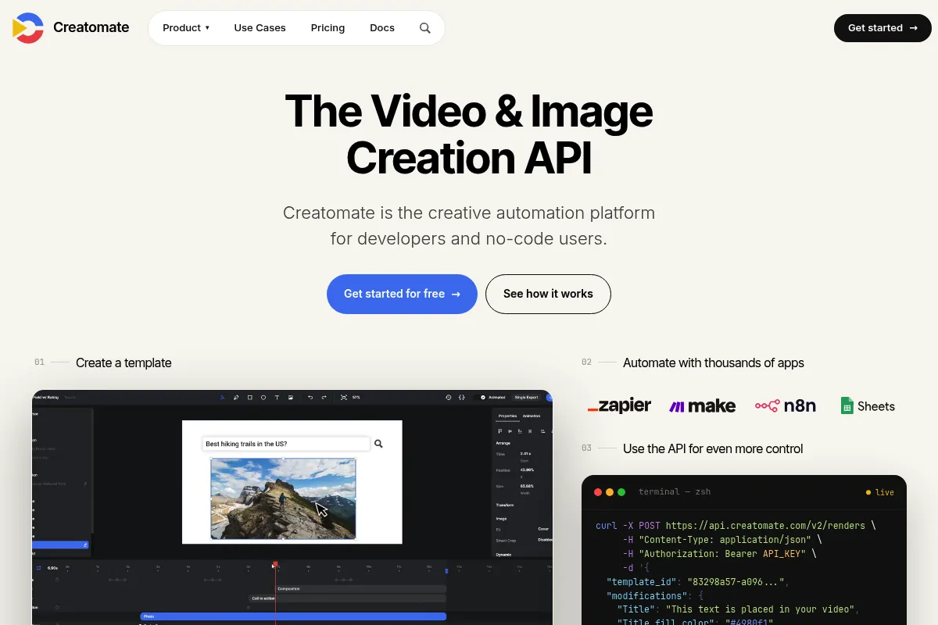Screen dimensions: 938x625
Task: Click the live indicator in the terminal
Action: (x=880, y=492)
